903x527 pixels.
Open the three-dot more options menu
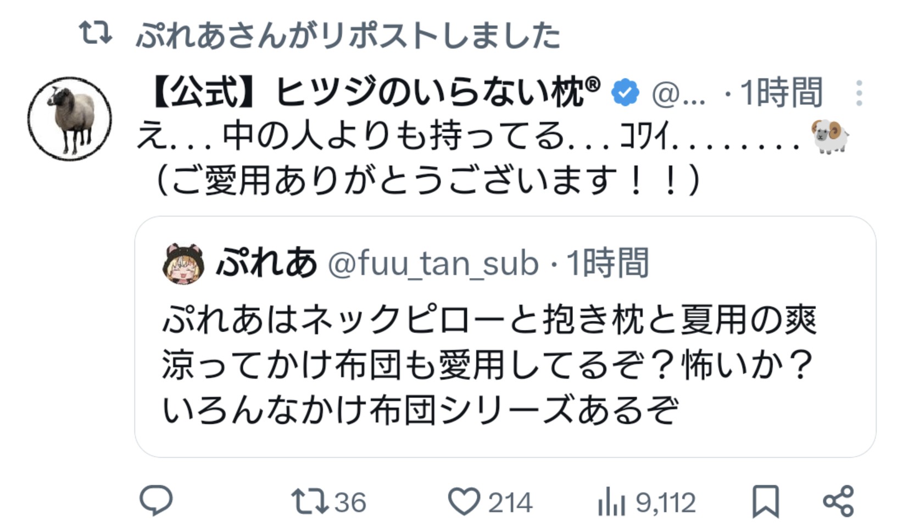click(859, 93)
